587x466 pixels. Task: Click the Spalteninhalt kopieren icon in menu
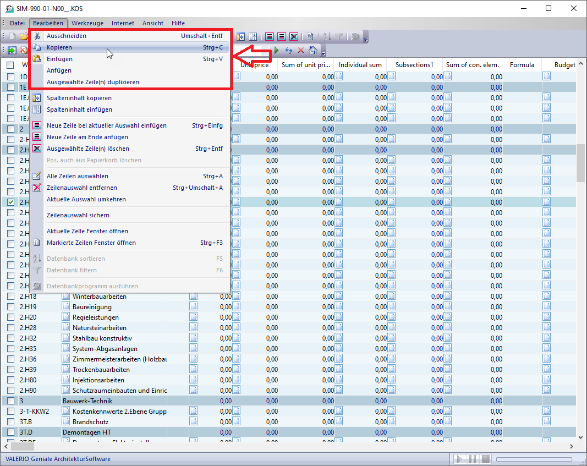pos(37,98)
